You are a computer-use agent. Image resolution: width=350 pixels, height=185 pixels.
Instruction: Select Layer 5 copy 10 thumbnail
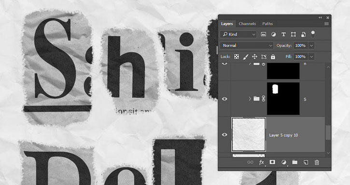249,134
